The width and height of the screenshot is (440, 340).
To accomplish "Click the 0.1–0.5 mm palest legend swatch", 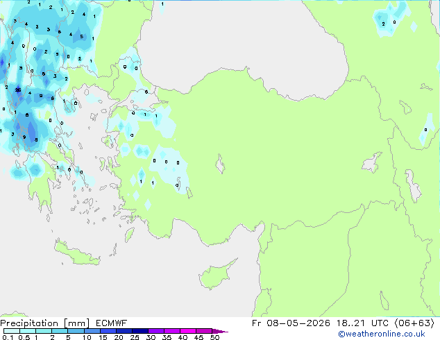I will pyautogui.click(x=12, y=331).
